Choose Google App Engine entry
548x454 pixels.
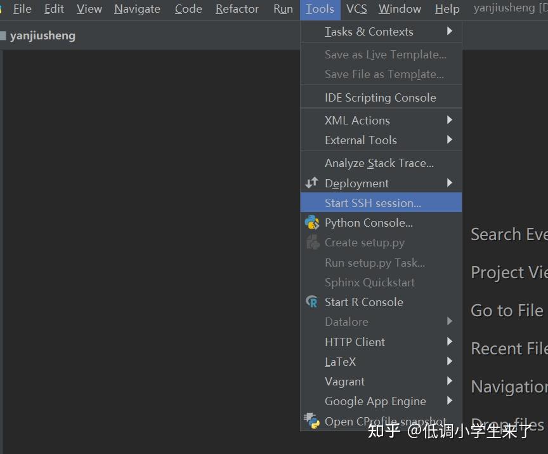tap(381, 401)
